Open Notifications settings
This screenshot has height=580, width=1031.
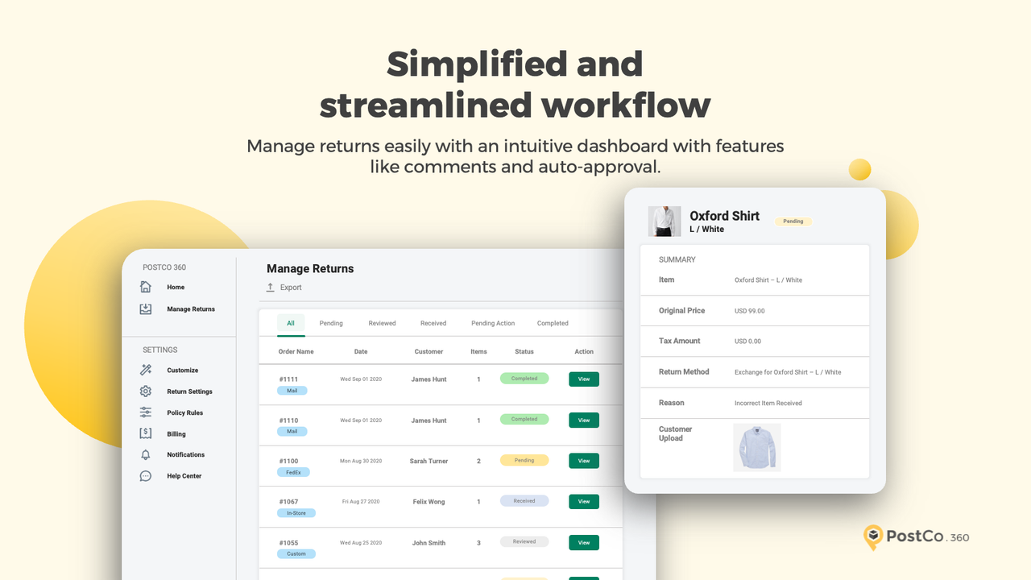tap(186, 454)
